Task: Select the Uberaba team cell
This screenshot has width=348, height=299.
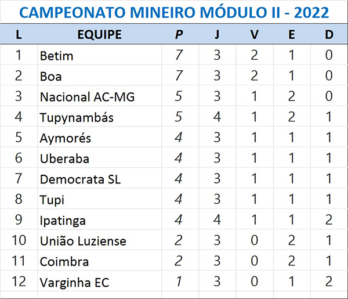Action: (64, 159)
